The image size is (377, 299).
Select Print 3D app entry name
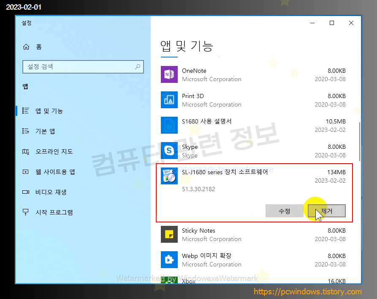[x=193, y=96]
